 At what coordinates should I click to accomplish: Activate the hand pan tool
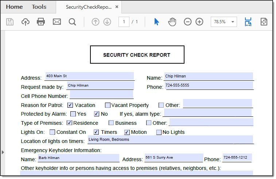click(172, 22)
